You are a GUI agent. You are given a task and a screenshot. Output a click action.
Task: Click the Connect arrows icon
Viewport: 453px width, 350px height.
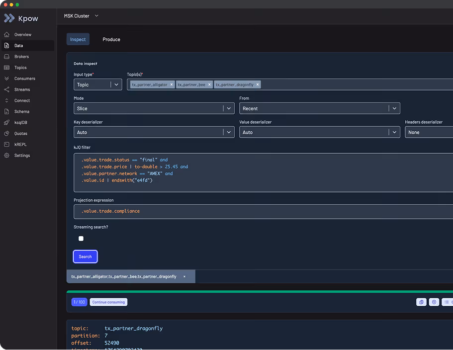6,100
